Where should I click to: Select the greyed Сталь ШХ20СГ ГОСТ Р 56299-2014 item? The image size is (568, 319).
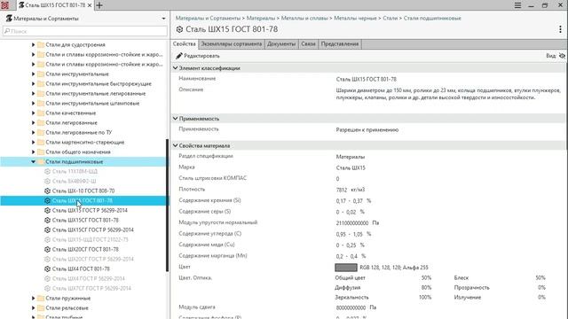click(x=92, y=259)
